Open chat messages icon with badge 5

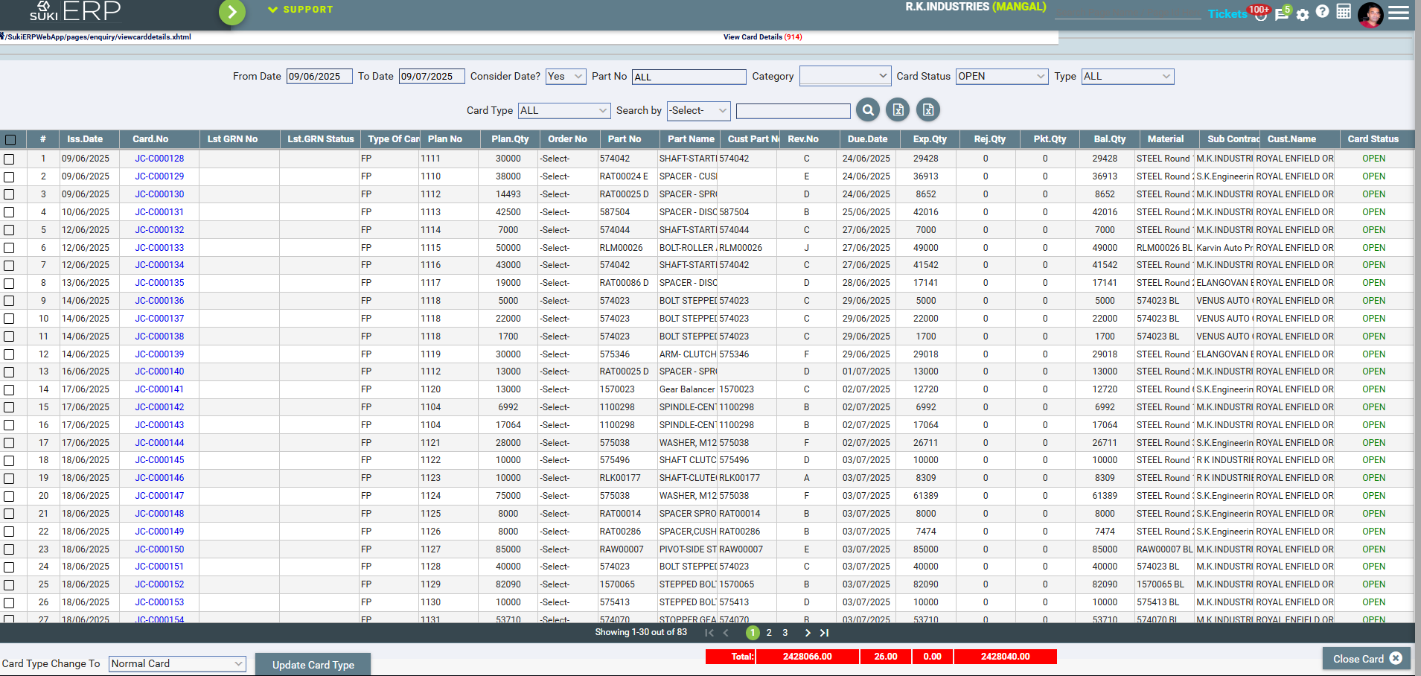pyautogui.click(x=1281, y=14)
